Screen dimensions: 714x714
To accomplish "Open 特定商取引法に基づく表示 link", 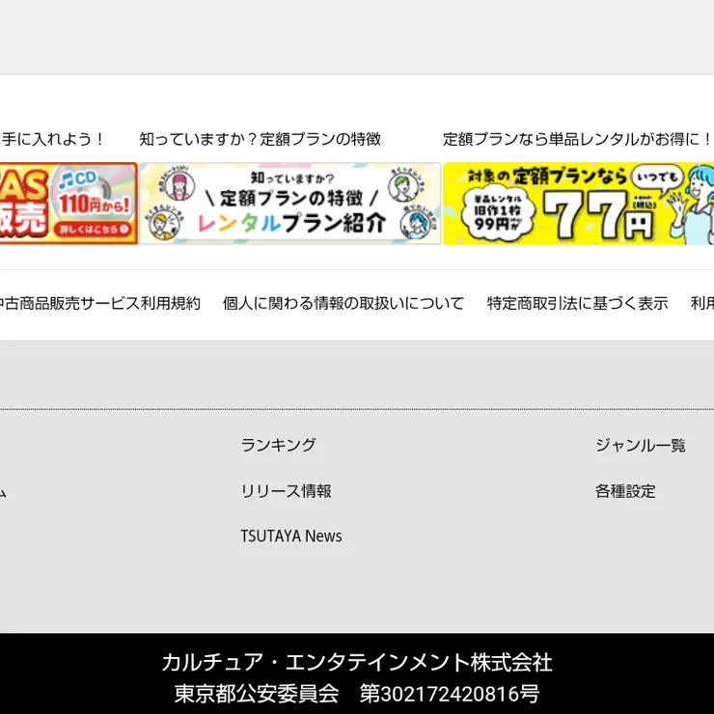I will [x=577, y=303].
